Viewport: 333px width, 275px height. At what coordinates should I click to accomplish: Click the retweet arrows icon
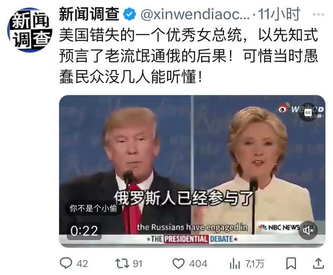[x=122, y=263]
